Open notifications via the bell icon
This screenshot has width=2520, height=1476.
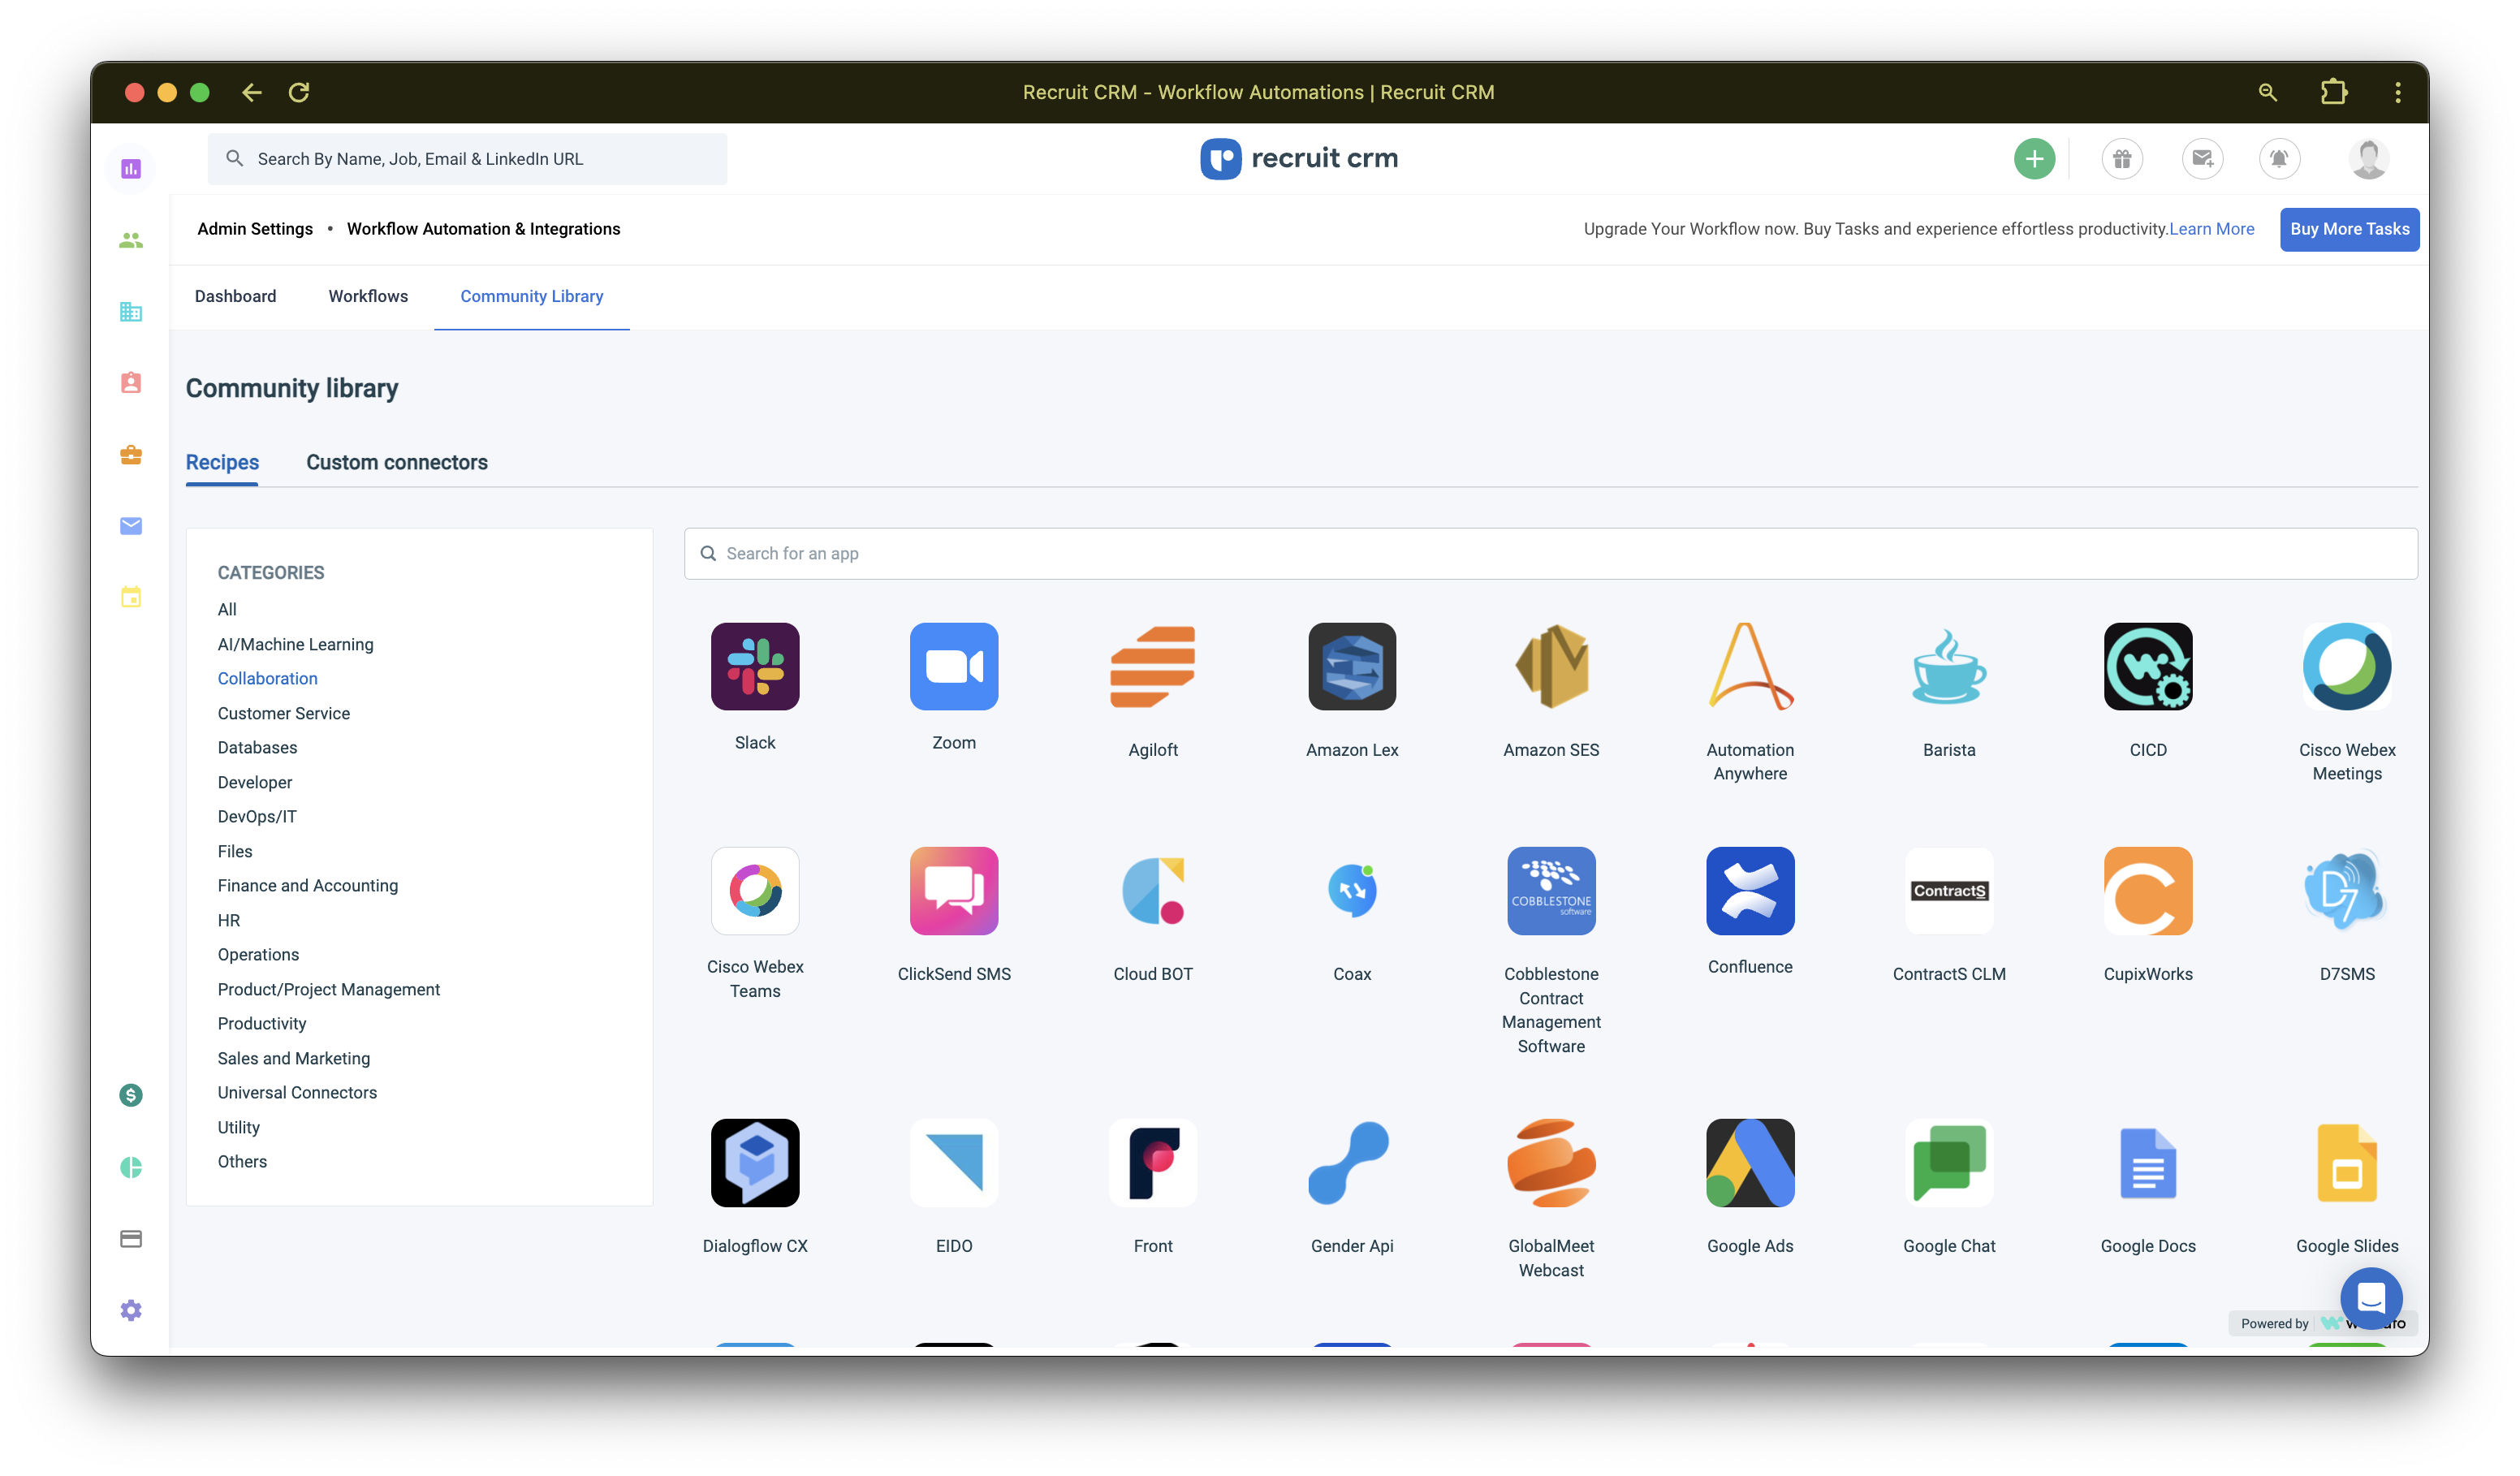2280,158
